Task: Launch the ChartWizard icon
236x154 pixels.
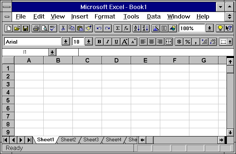Action: click(156, 28)
